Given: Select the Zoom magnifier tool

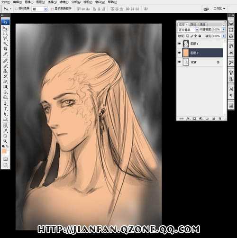Looking at the screenshot, I should tap(5, 141).
